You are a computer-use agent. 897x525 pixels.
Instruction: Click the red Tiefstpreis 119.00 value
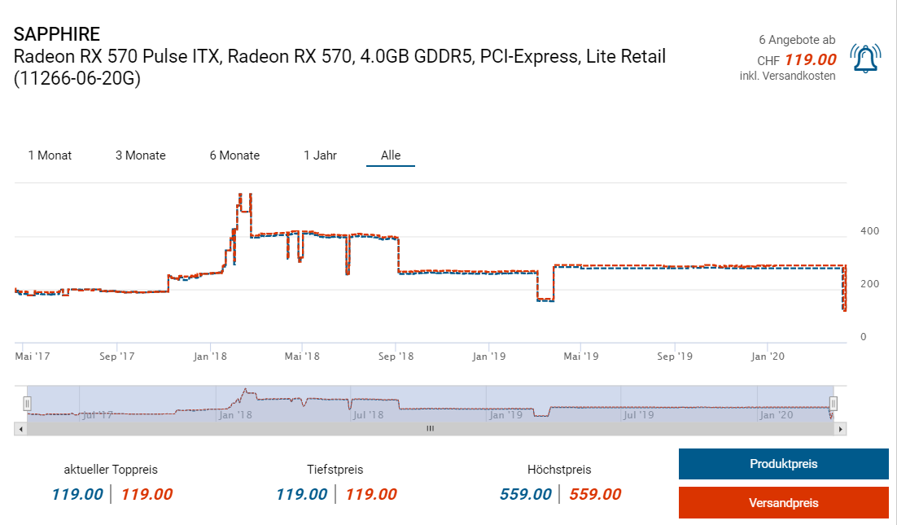(370, 494)
